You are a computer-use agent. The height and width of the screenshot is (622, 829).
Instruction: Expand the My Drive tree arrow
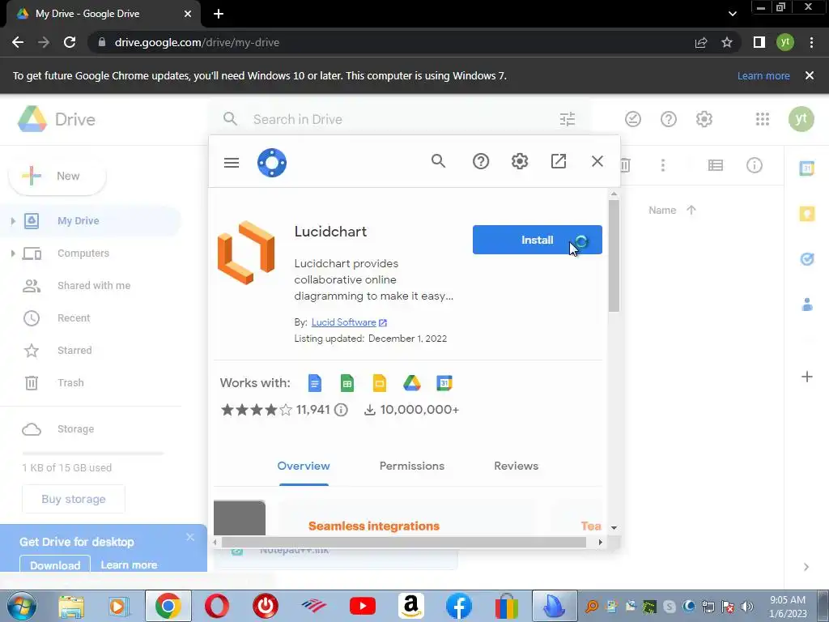point(13,221)
